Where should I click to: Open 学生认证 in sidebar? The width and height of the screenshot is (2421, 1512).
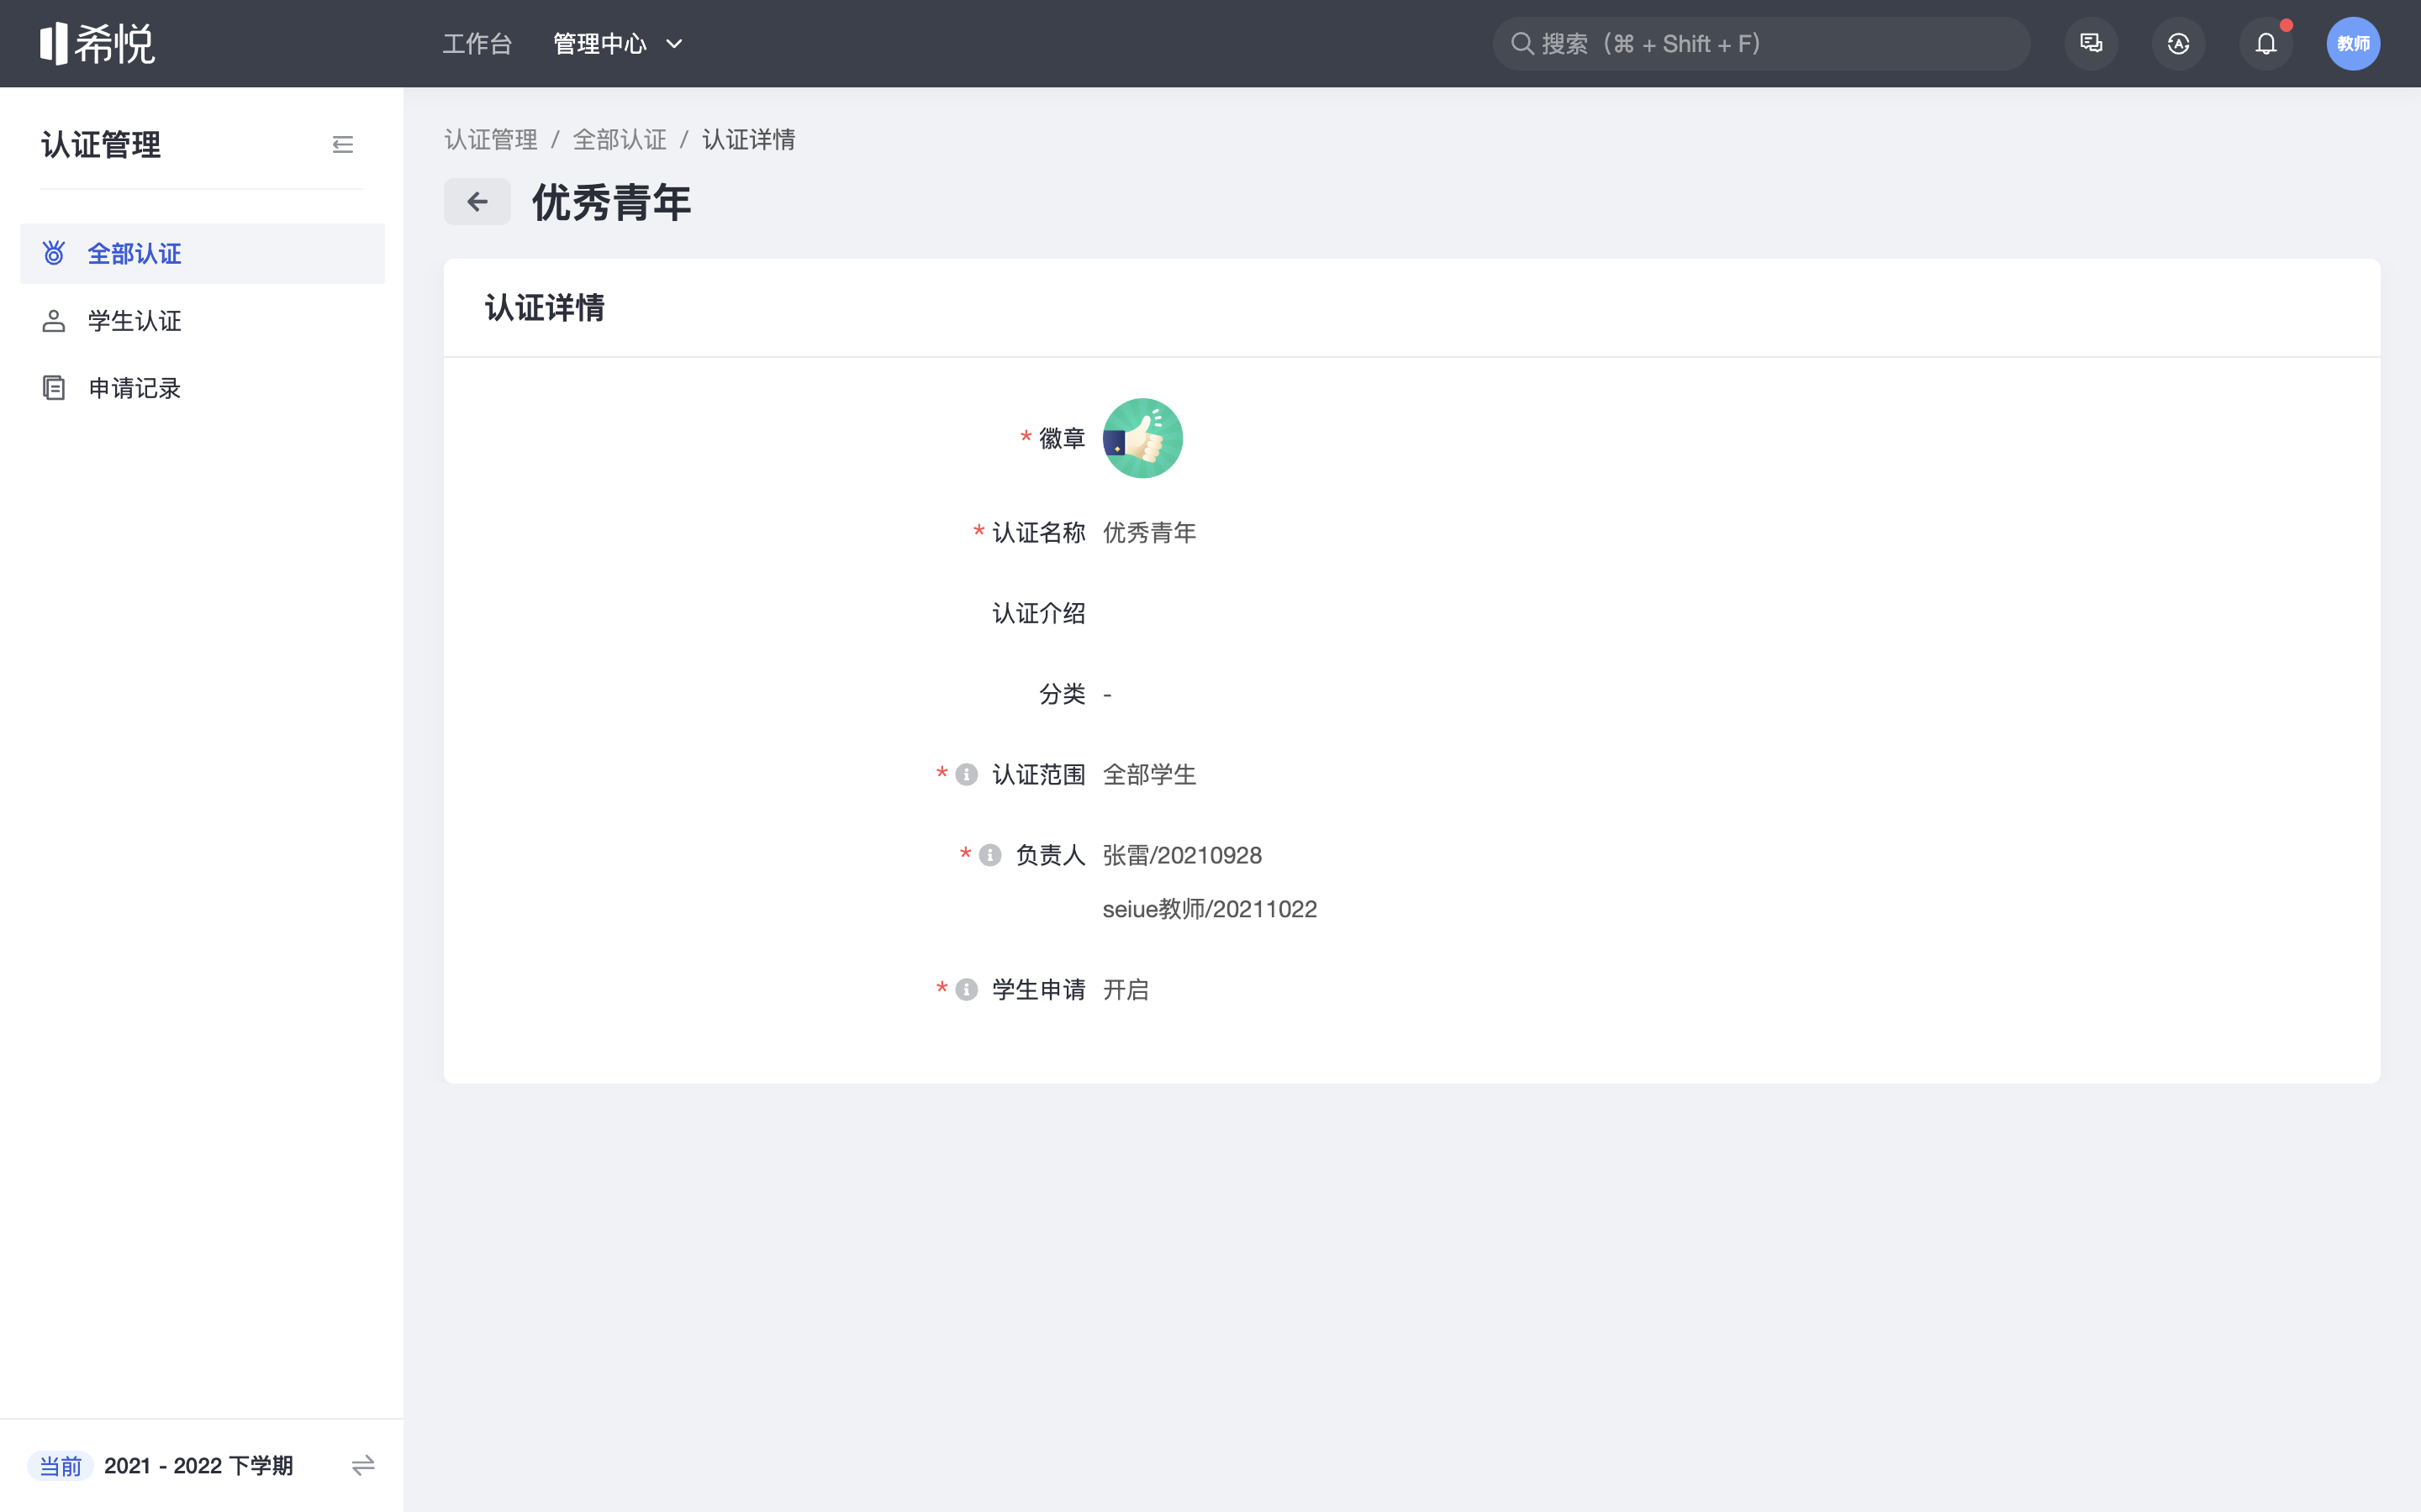pyautogui.click(x=202, y=321)
